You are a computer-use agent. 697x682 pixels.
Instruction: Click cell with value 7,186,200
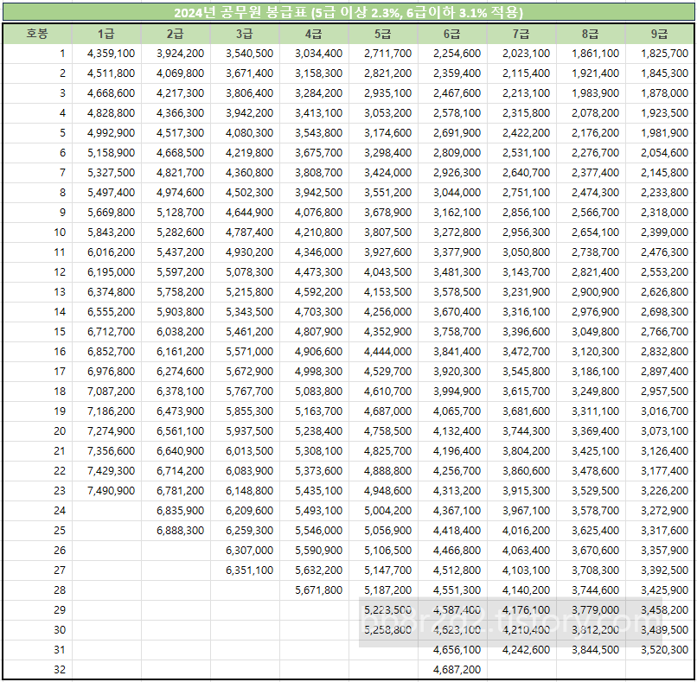106,411
